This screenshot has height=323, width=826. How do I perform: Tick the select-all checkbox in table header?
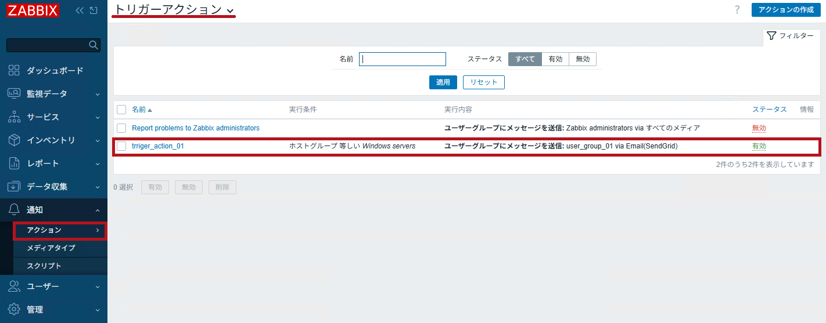point(121,110)
